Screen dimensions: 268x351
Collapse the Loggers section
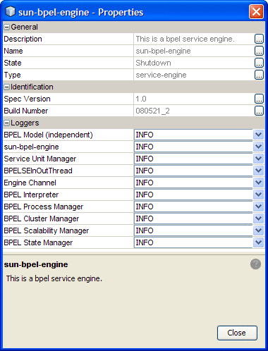(7, 123)
